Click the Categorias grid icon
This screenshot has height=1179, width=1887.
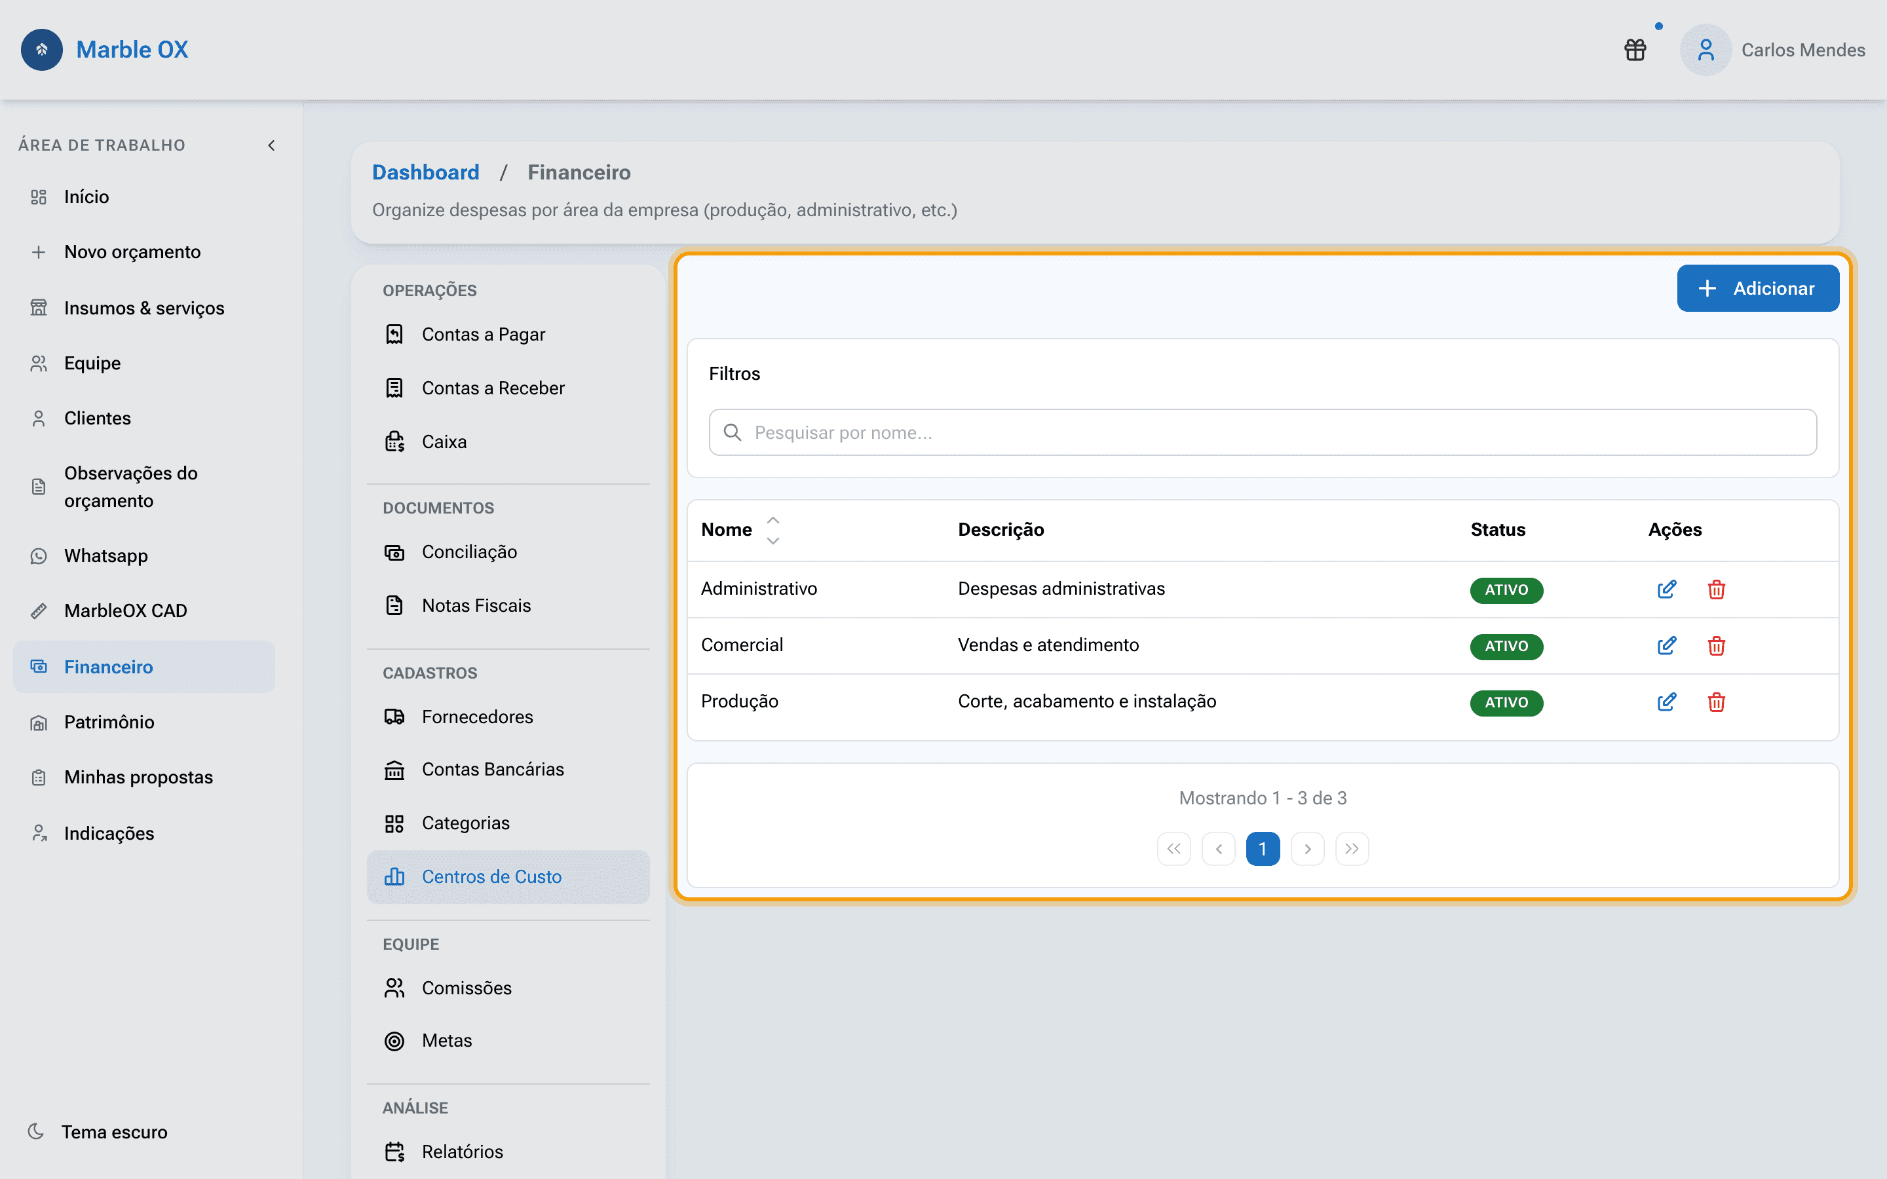[x=394, y=823]
